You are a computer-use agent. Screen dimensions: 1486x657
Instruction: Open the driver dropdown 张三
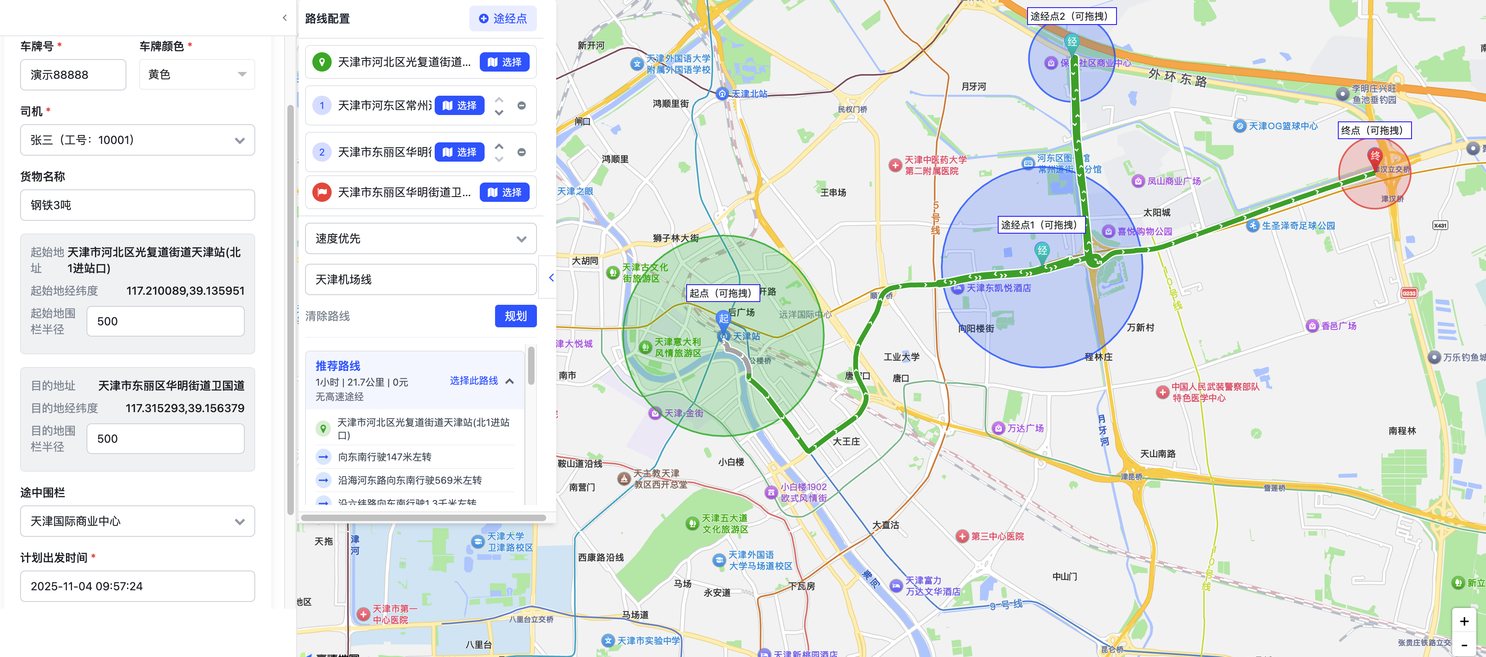coord(137,140)
